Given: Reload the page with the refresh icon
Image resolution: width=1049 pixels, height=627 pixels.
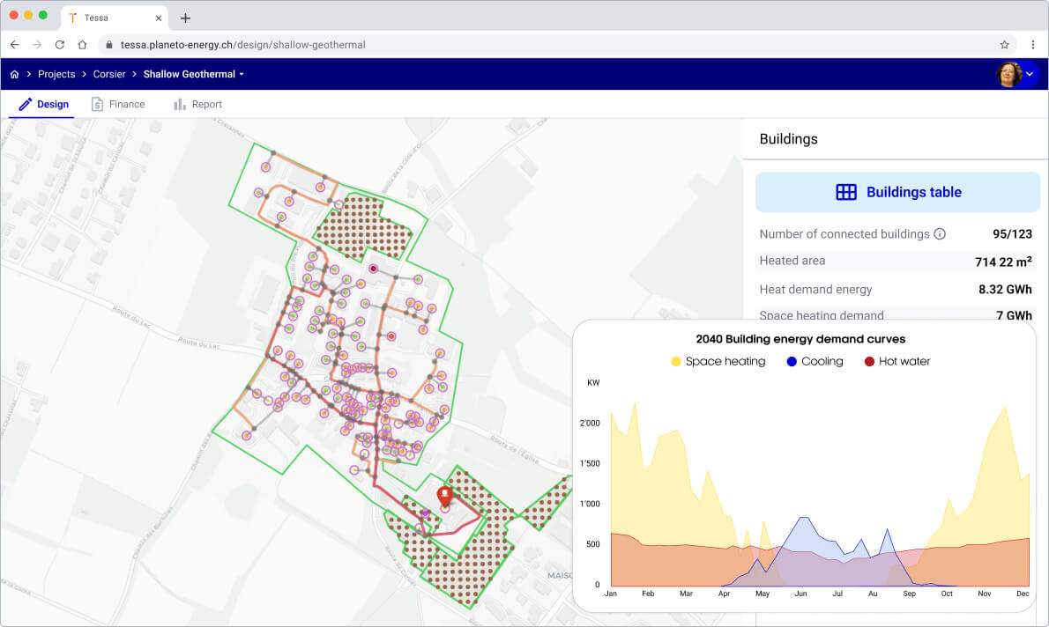Looking at the screenshot, I should click(x=60, y=44).
